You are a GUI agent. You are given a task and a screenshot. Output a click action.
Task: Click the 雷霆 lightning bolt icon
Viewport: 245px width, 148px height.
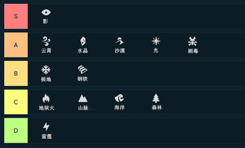point(46,127)
